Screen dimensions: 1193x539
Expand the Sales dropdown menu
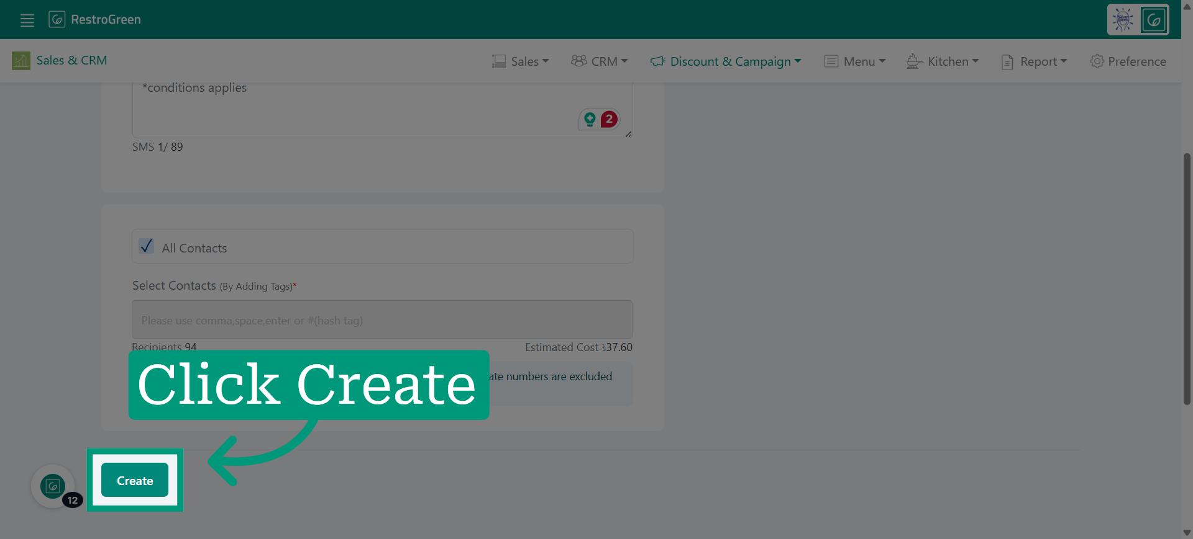[521, 61]
